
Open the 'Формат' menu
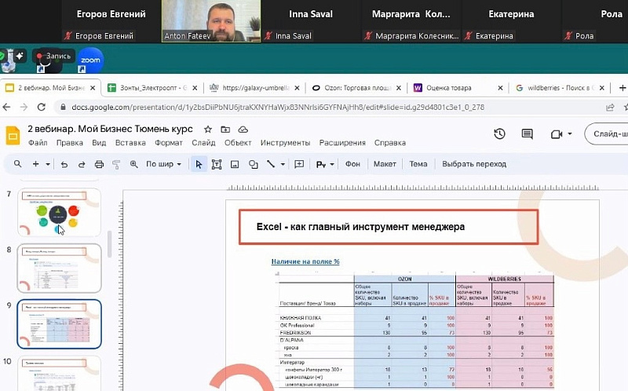pos(169,143)
